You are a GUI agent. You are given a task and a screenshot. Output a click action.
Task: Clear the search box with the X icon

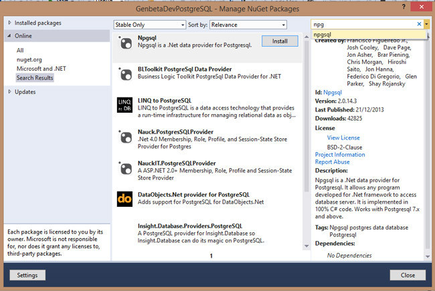pos(419,24)
